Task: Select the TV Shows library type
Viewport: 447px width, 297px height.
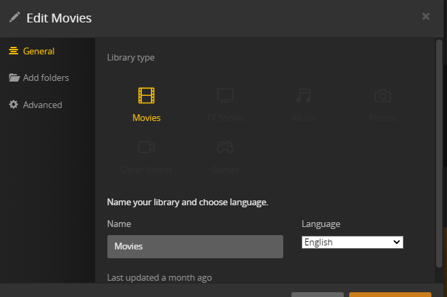Action: (225, 105)
